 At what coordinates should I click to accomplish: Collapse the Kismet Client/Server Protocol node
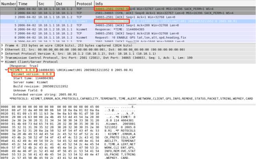click(x=2, y=62)
